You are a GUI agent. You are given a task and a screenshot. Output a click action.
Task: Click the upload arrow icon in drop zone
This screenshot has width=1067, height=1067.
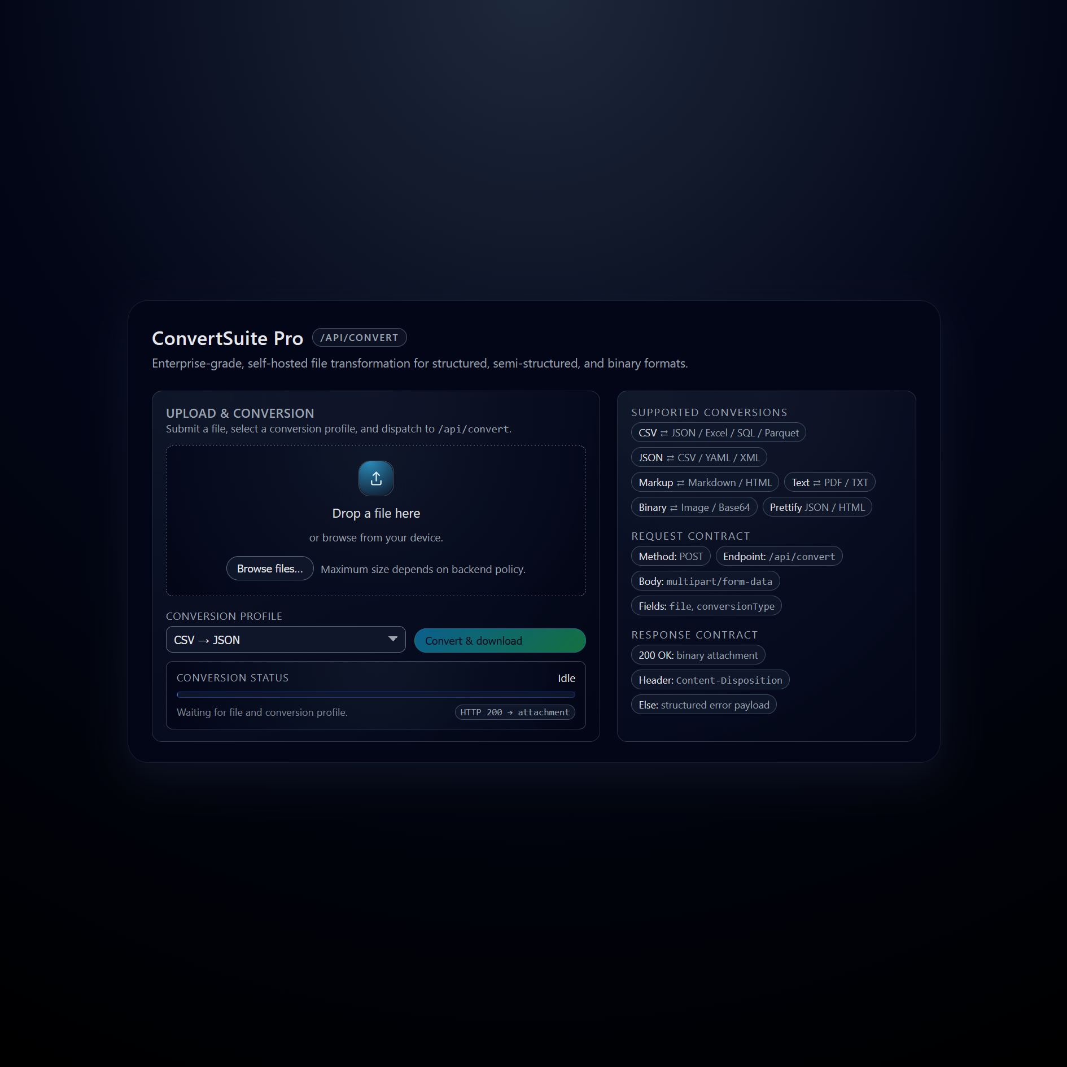click(x=375, y=478)
